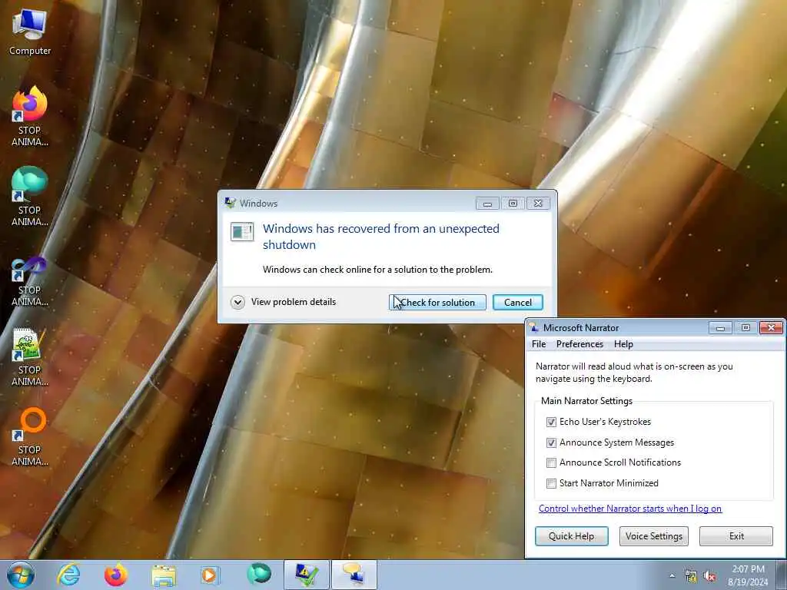Uncheck Echo User's Keystrokes

click(x=551, y=422)
